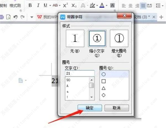Image resolution: width=166 pixels, height=128 pixels.
Task: Click Format Painter 格式刷 button
Action: coord(15,6)
